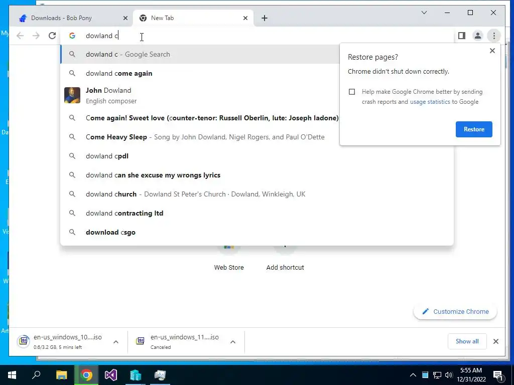
Task: Open the usage statistics link
Action: point(430,102)
